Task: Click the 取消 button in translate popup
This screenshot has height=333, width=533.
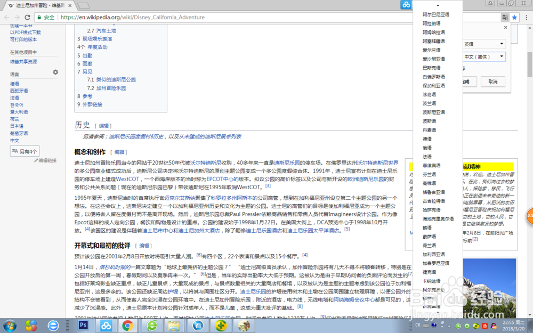Action: pyautogui.click(x=492, y=82)
